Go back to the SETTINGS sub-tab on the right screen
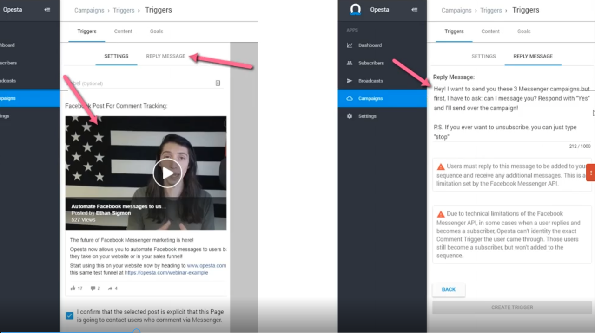 click(x=483, y=56)
